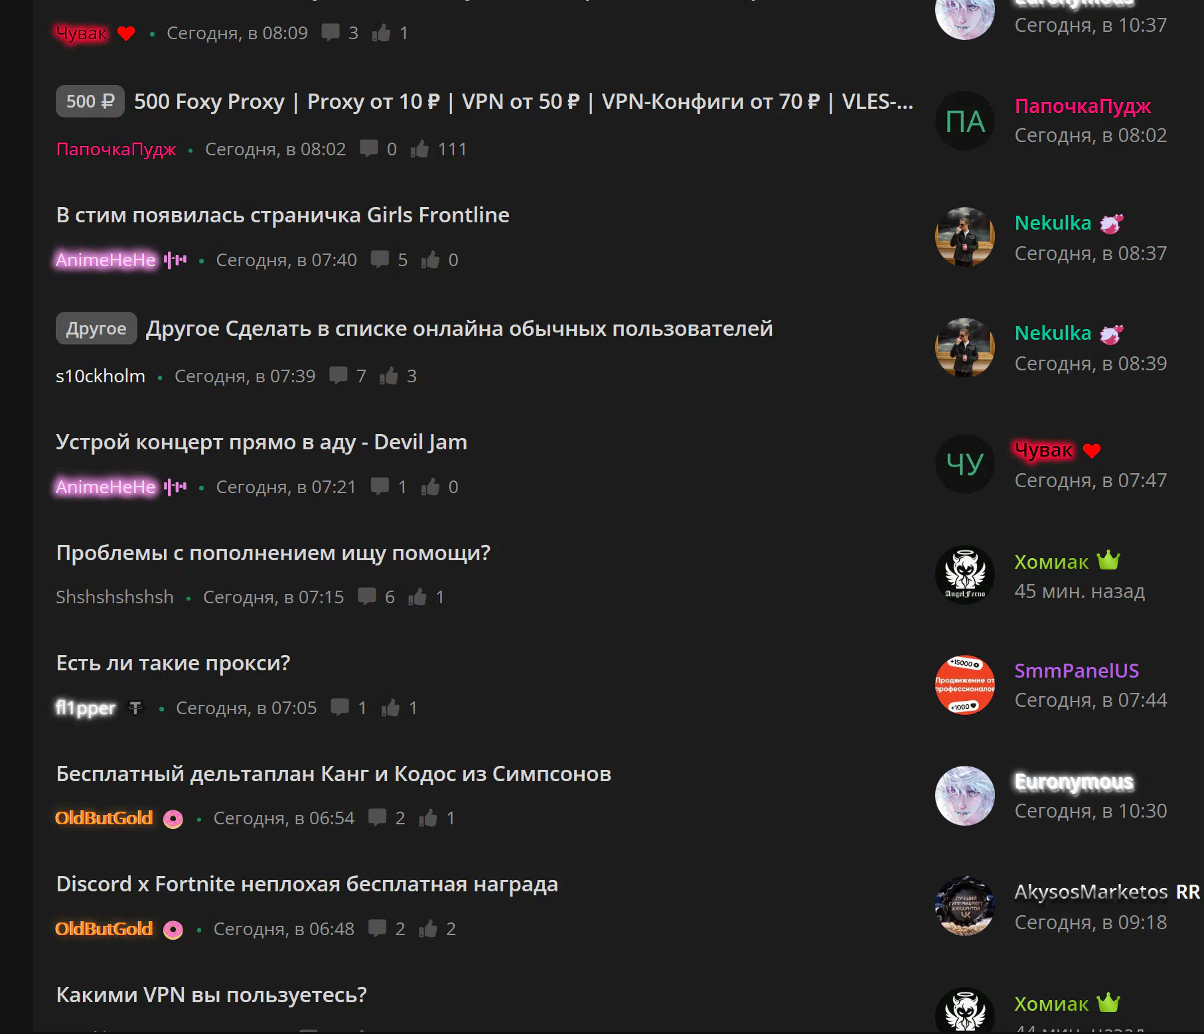The width and height of the screenshot is (1204, 1034).
Task: Click thumbs-up icon under Devil Jam thread
Action: 430,486
